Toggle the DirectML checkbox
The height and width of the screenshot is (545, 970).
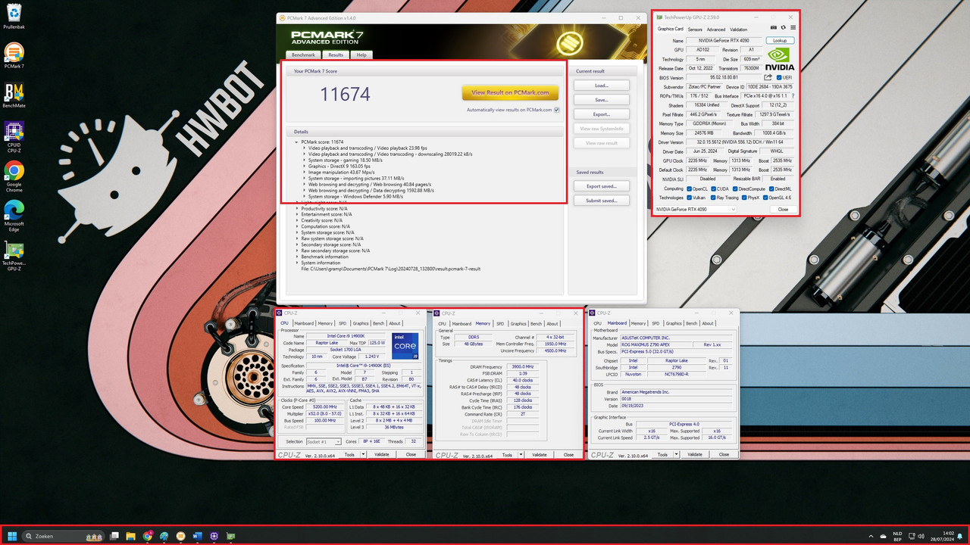pyautogui.click(x=771, y=188)
